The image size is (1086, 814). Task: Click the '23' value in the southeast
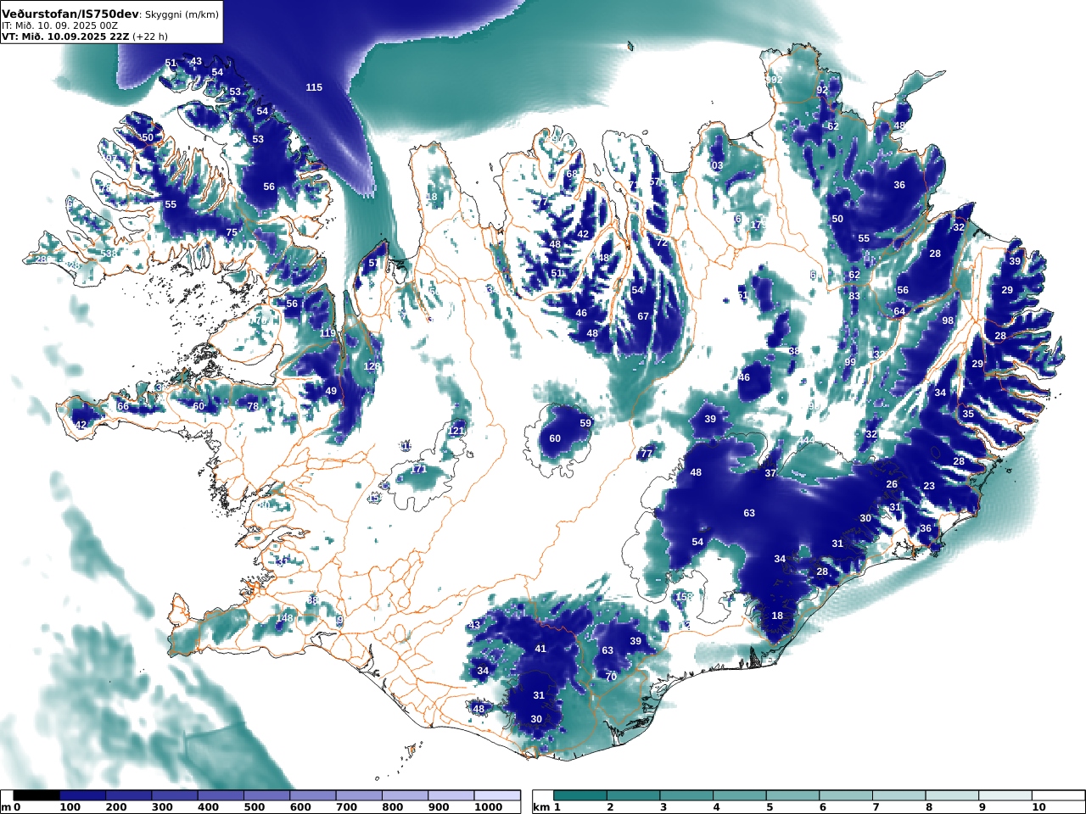point(929,486)
